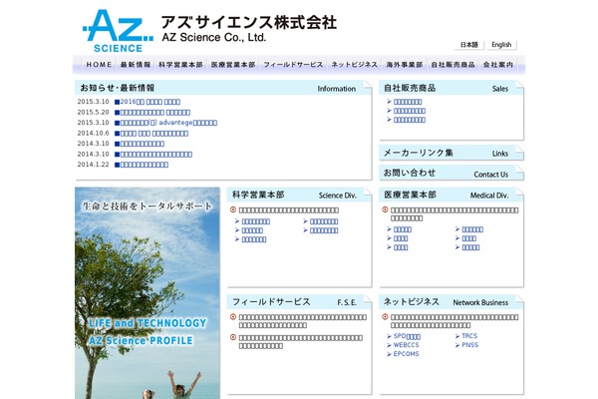The width and height of the screenshot is (598, 399).
Task: Open the WEBCCS link
Action: pos(406,345)
